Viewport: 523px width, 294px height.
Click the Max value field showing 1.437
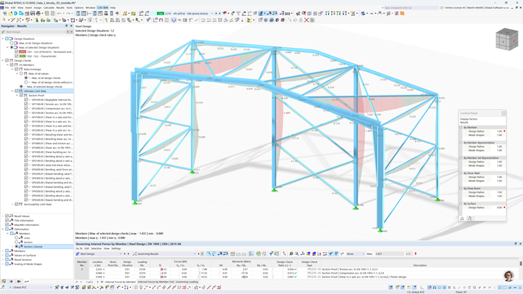coord(389,253)
